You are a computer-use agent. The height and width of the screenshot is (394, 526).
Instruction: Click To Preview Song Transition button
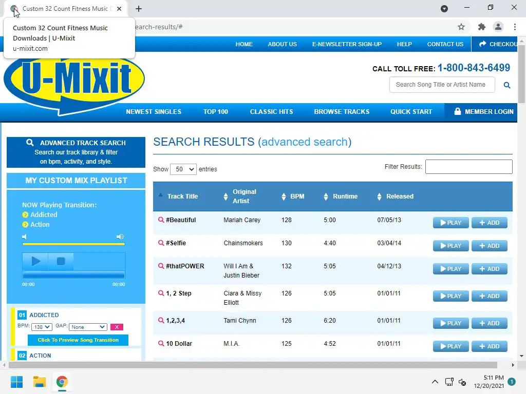click(x=78, y=340)
